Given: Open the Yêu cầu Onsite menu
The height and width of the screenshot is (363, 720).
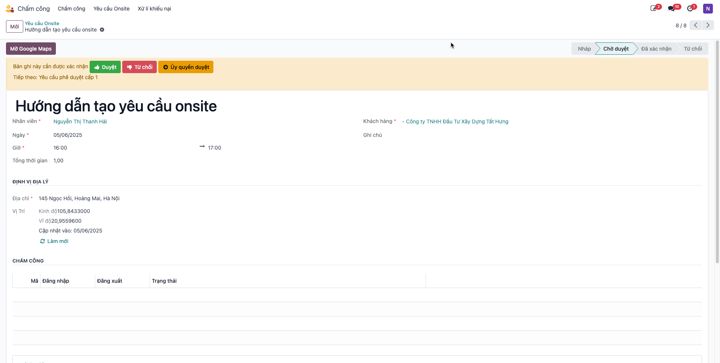Looking at the screenshot, I should point(111,9).
